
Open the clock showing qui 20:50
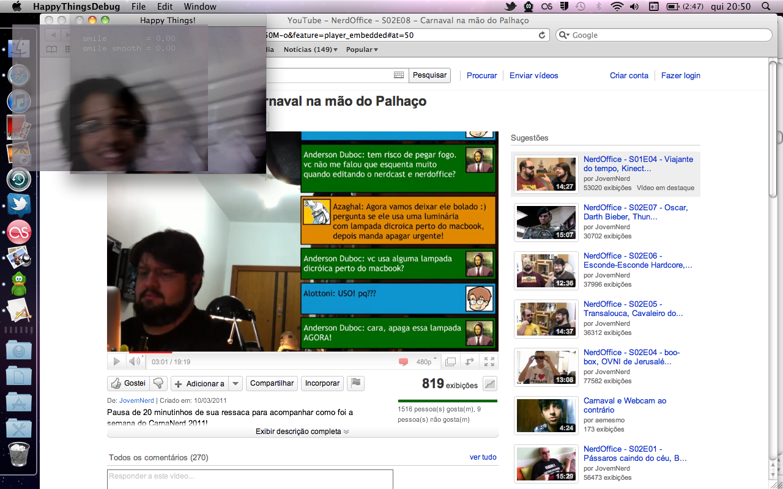(731, 7)
